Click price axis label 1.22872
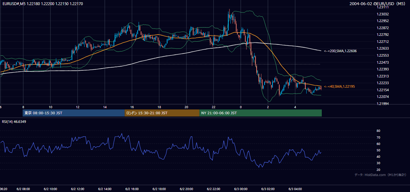 (x=383, y=28)
